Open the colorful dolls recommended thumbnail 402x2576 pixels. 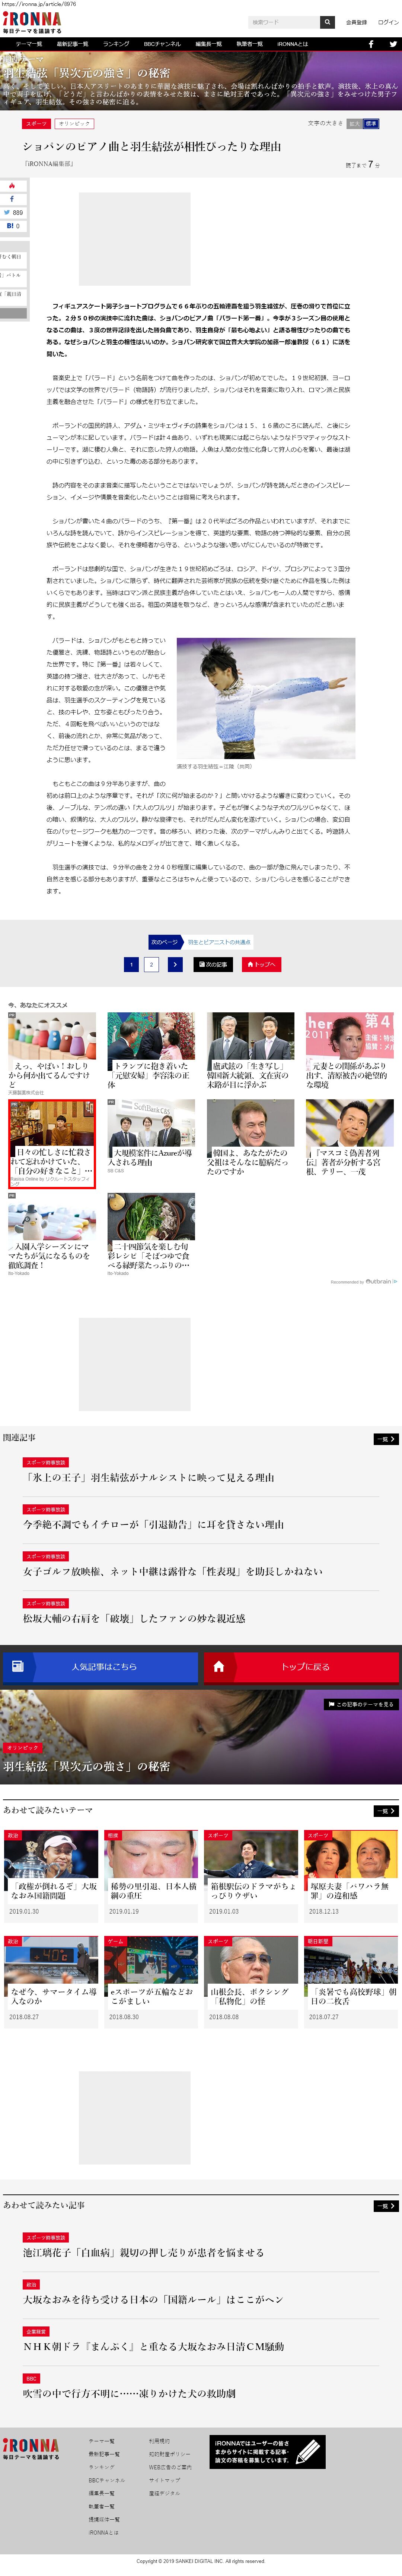pos(52,1042)
